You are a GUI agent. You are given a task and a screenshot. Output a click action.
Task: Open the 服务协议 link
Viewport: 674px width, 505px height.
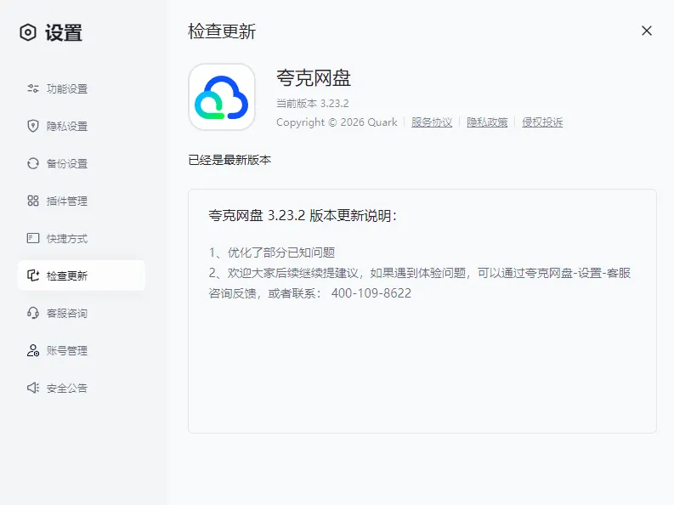(432, 122)
